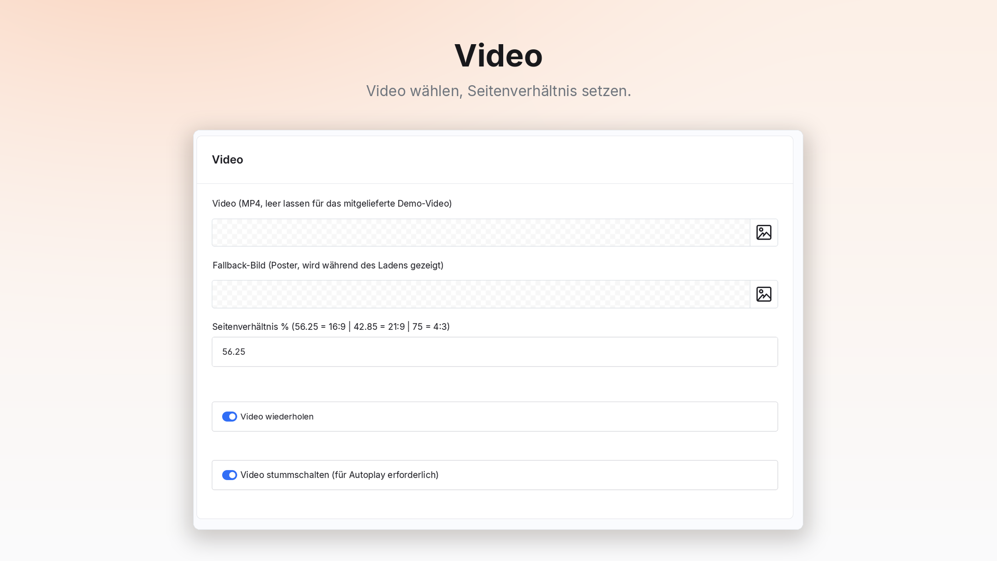
Task: Click 'Video stummschalten (für Autoplay erforderlich)' text
Action: point(340,475)
